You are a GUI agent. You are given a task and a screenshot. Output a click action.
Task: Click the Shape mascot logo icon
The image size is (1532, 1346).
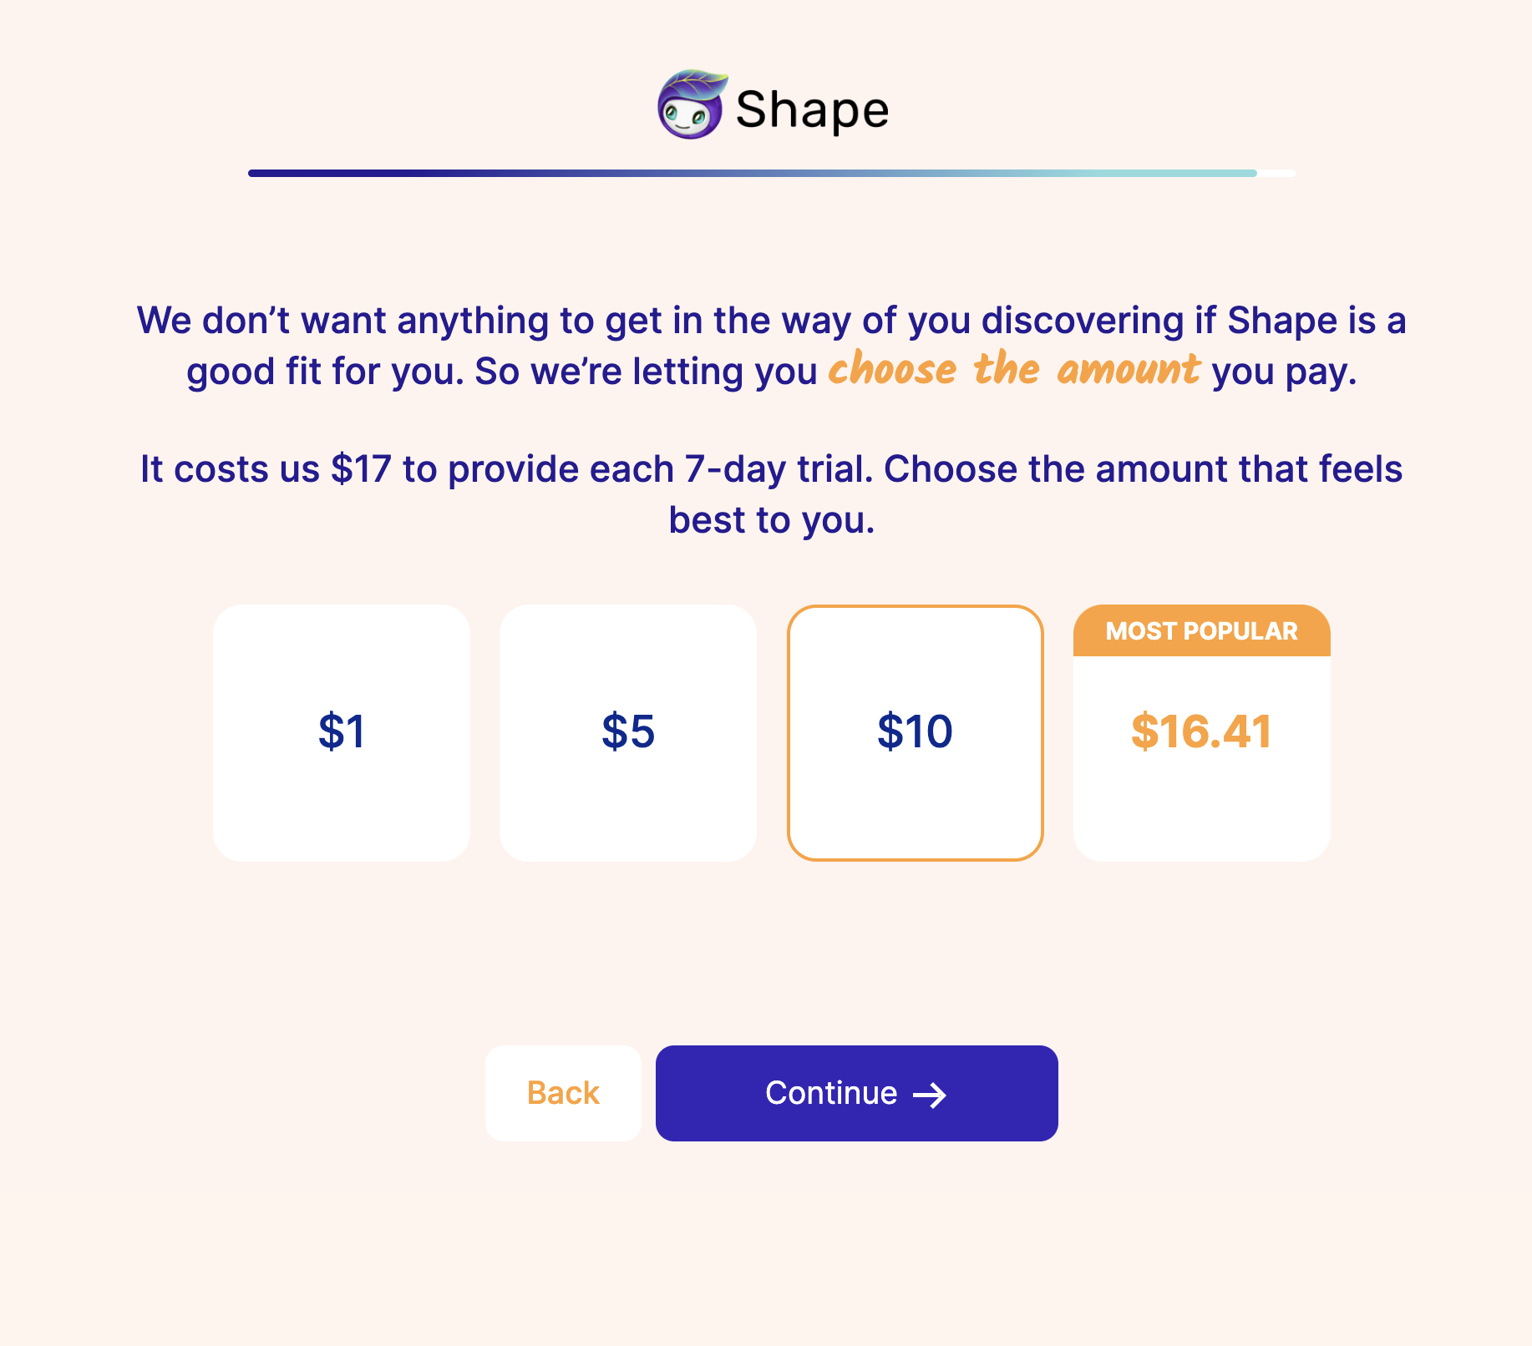pyautogui.click(x=690, y=106)
